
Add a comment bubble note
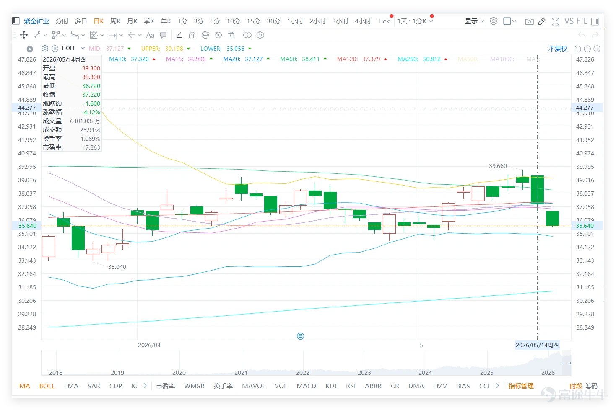coord(164,35)
